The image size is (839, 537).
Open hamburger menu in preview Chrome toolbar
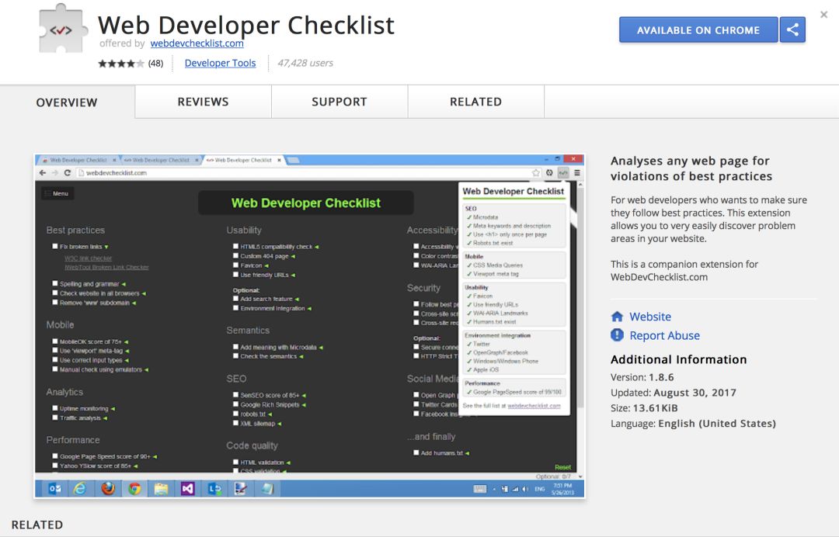click(576, 172)
